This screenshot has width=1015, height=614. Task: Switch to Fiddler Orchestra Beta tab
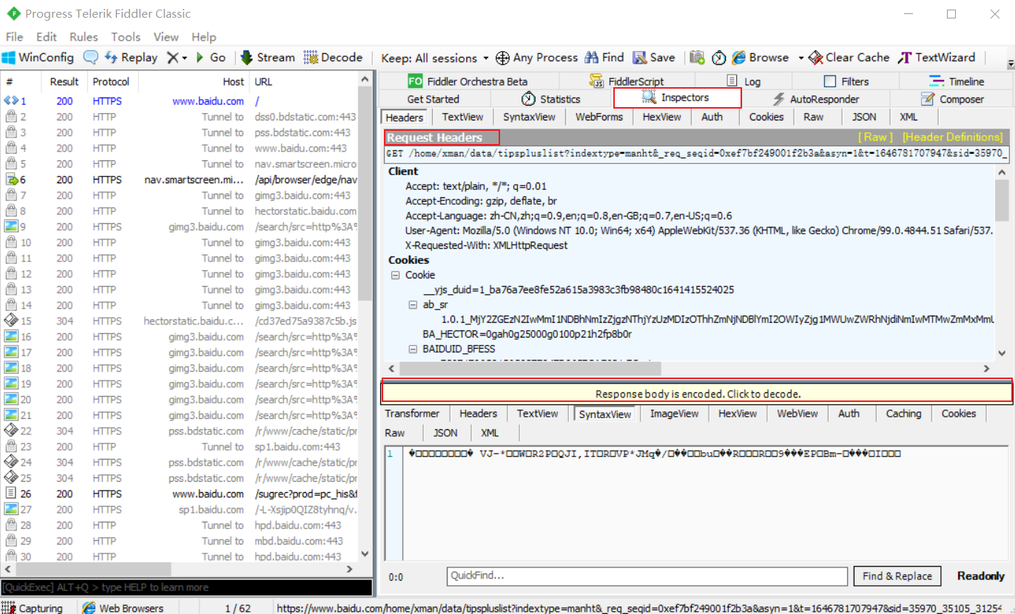468,81
